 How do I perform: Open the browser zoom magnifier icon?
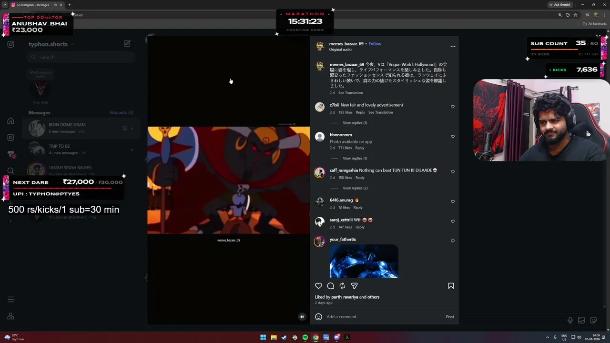point(560,15)
